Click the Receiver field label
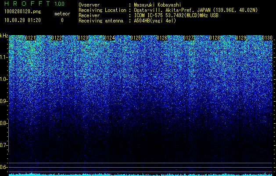Screen dimensions: 276x176 click(x=89, y=15)
